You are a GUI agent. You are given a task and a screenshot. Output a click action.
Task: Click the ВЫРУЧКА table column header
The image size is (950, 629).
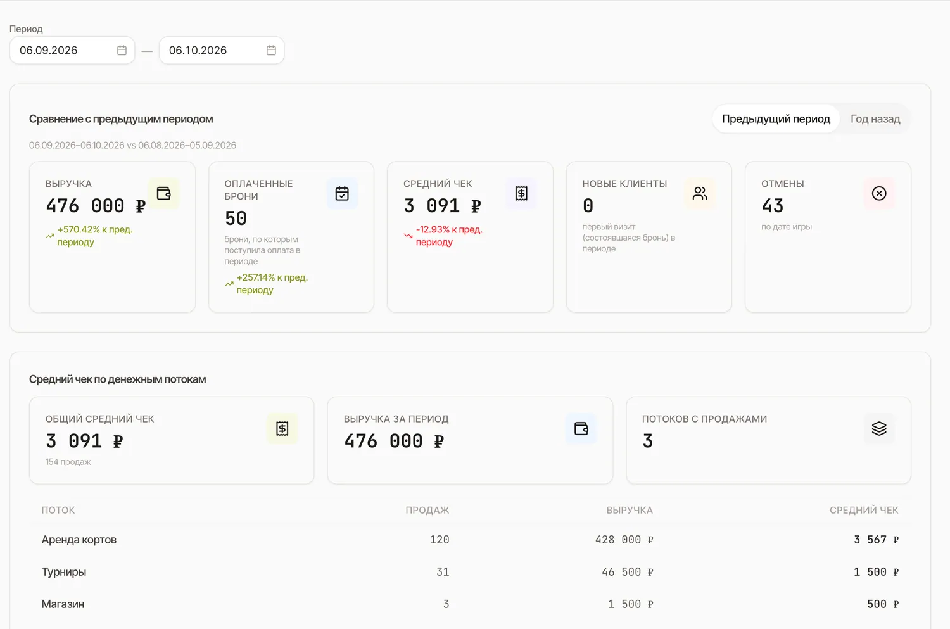click(630, 511)
